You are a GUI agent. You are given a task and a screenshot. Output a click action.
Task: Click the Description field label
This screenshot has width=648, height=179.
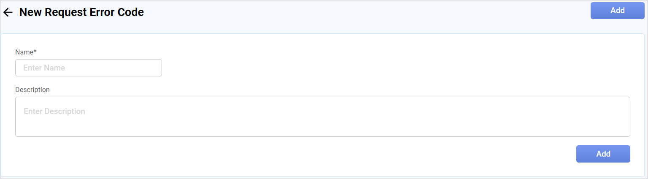click(x=32, y=90)
